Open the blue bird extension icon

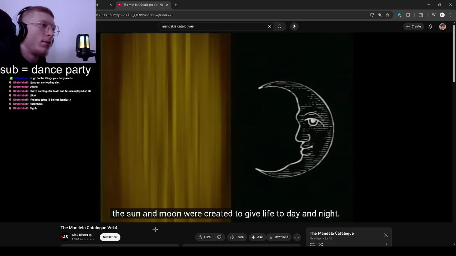pos(399,15)
